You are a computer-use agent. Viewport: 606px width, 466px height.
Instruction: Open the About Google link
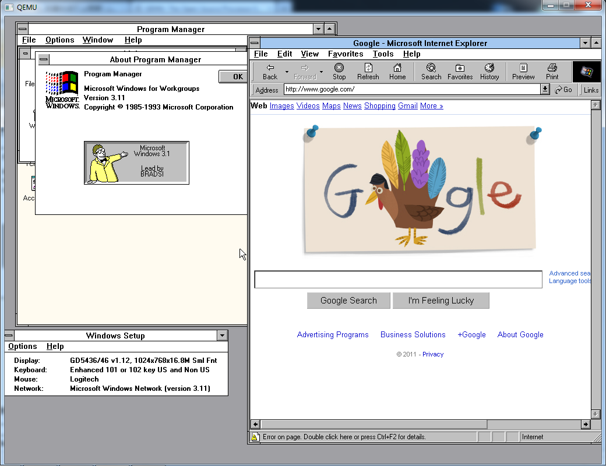tap(520, 334)
